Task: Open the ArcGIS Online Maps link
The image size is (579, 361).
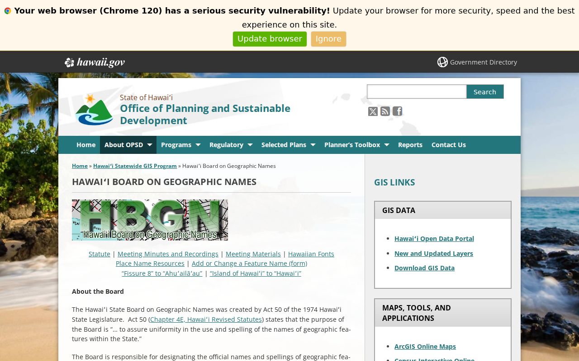Action: coord(425,347)
